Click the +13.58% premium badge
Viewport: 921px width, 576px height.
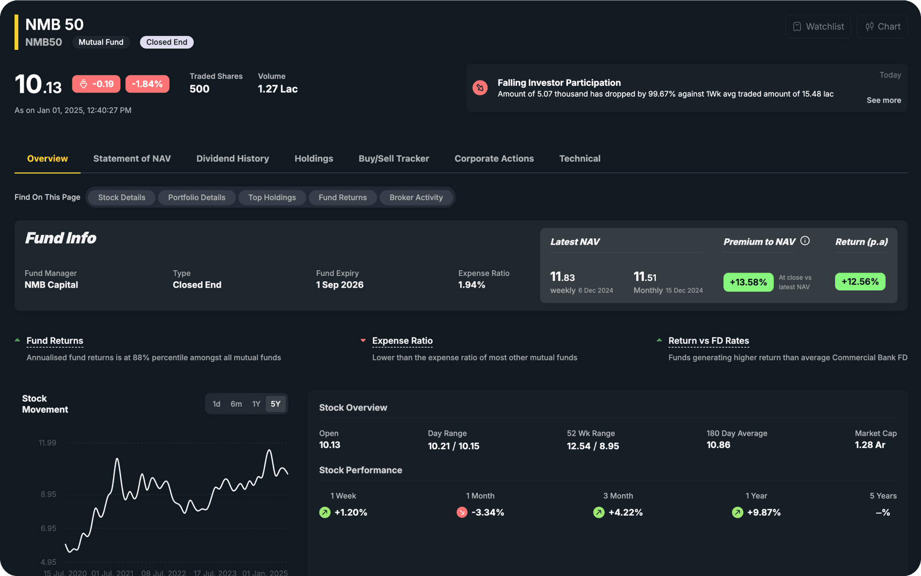(748, 282)
